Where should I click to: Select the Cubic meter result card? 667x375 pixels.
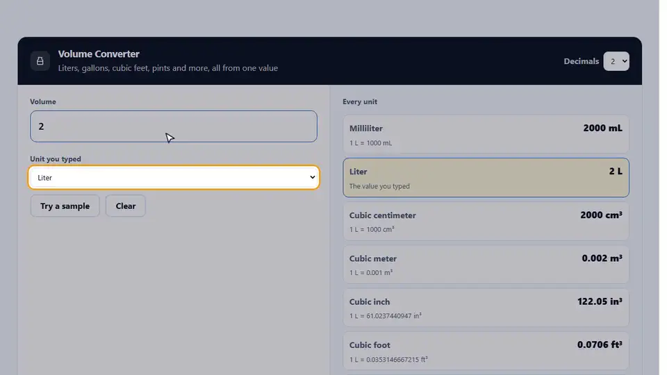point(486,265)
